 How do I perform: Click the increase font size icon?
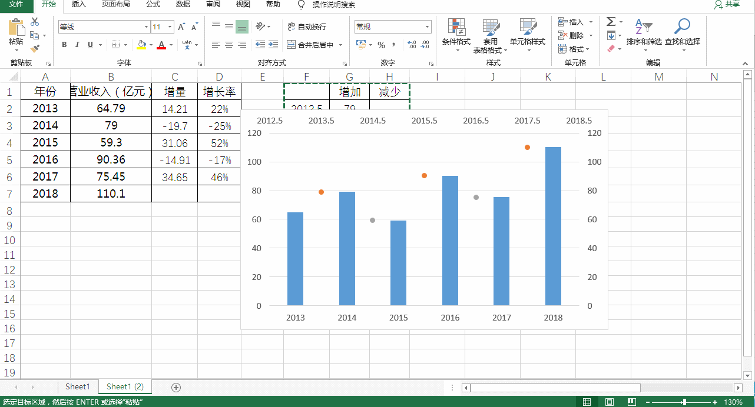(181, 27)
